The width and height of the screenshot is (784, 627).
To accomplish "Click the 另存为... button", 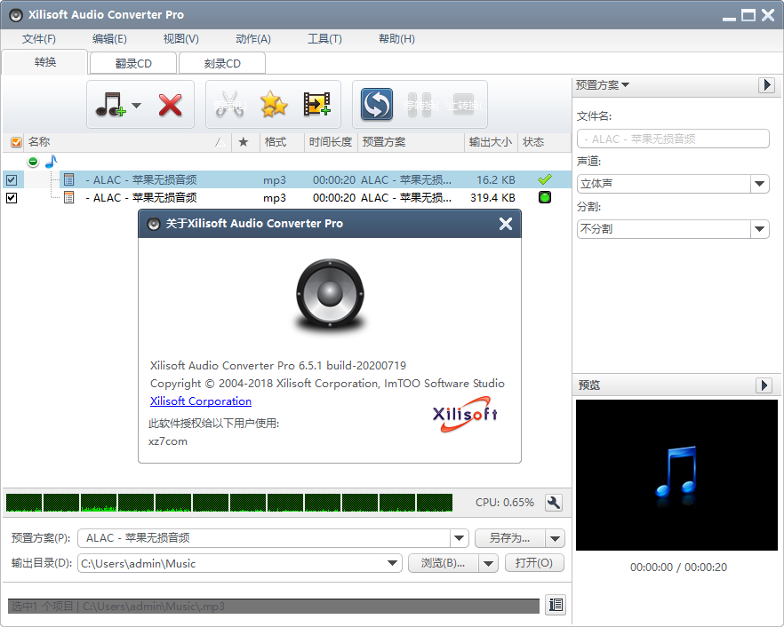I will tap(510, 538).
